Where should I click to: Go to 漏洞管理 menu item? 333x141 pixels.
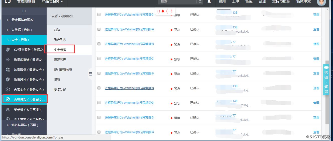pos(60,60)
